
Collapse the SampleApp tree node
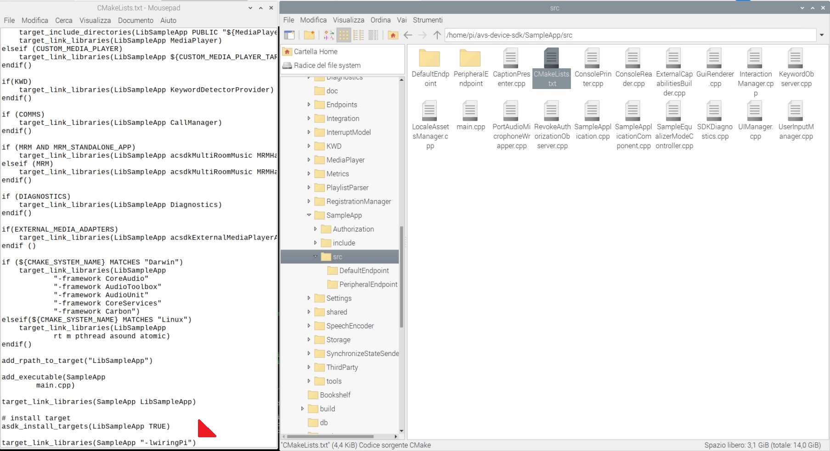[x=308, y=215]
